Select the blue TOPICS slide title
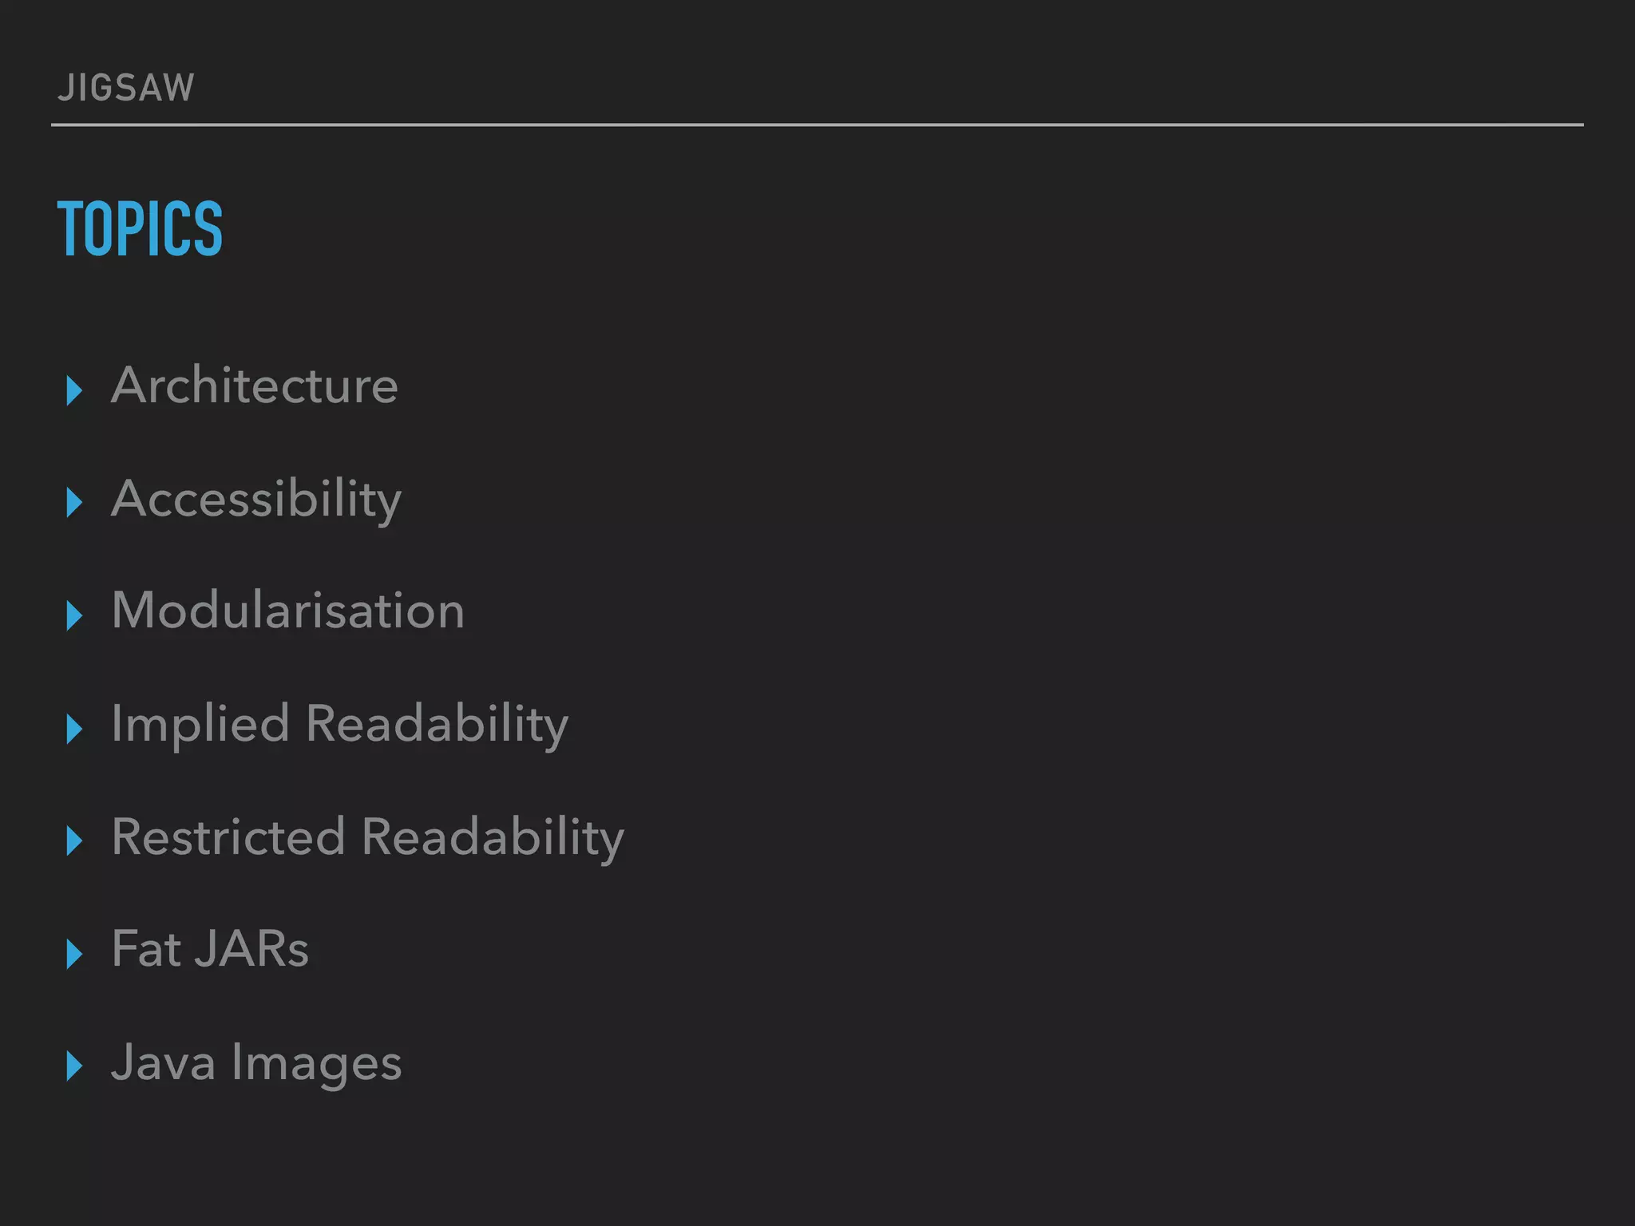Image resolution: width=1635 pixels, height=1226 pixels. [140, 229]
